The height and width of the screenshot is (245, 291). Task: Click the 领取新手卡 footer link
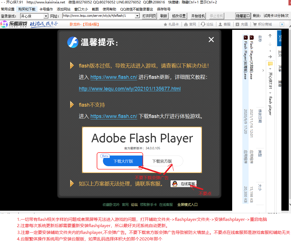point(148,205)
